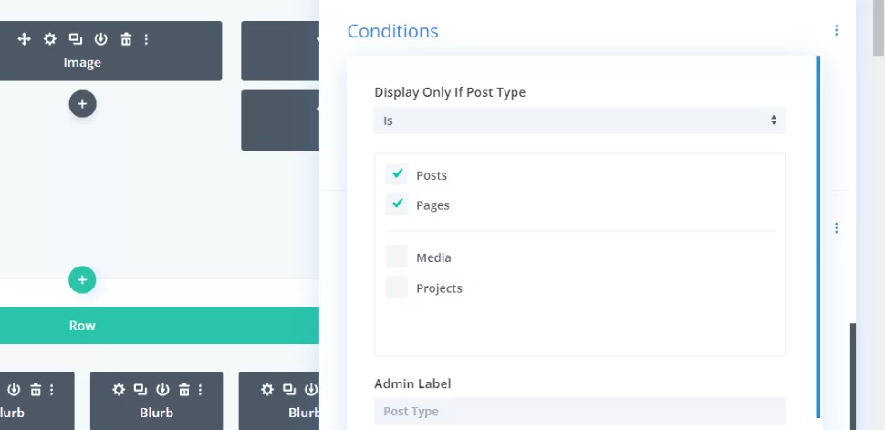
Task: Click the 'Admin Label' text
Action: point(412,383)
